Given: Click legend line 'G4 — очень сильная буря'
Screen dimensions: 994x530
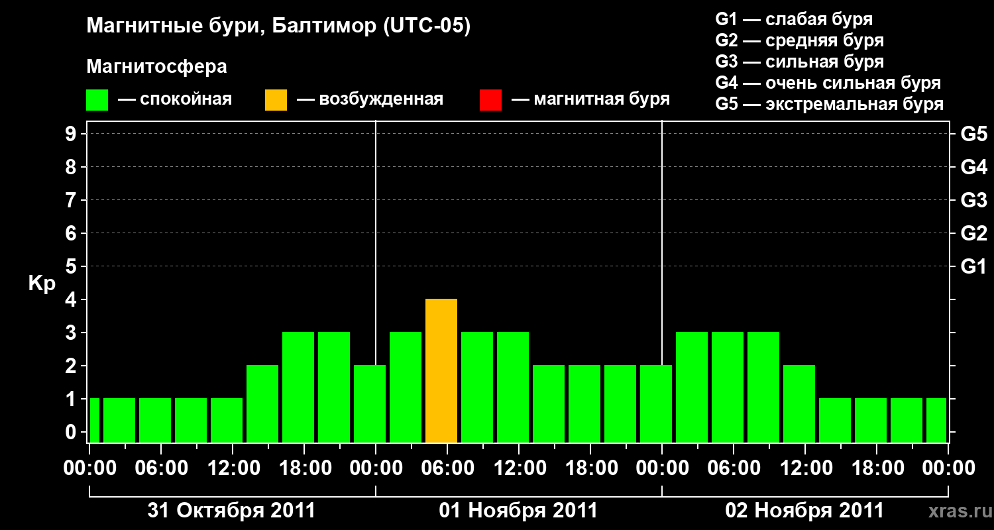Looking at the screenshot, I should coord(828,83).
